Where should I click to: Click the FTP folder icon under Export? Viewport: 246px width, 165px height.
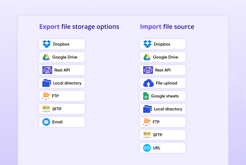click(46, 96)
